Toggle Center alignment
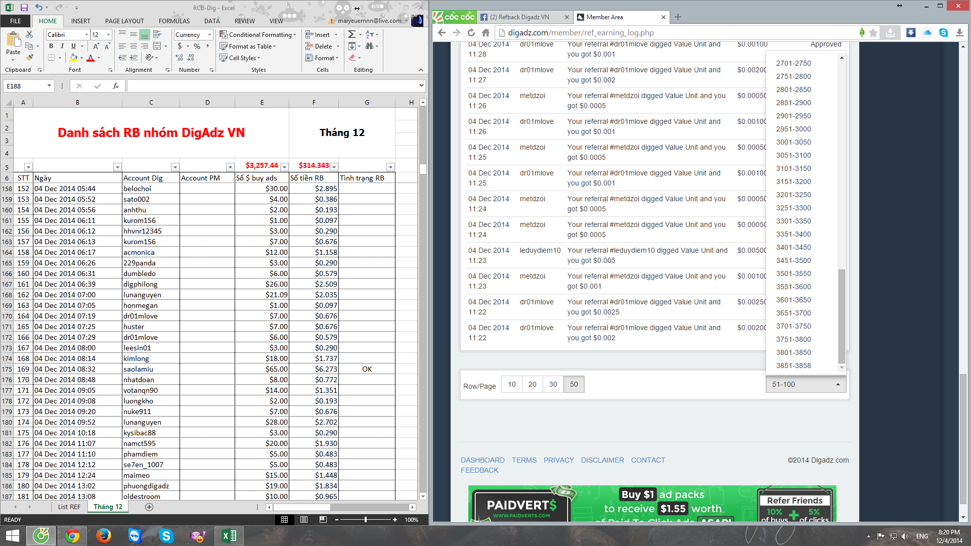The height and width of the screenshot is (546, 971). click(x=133, y=46)
